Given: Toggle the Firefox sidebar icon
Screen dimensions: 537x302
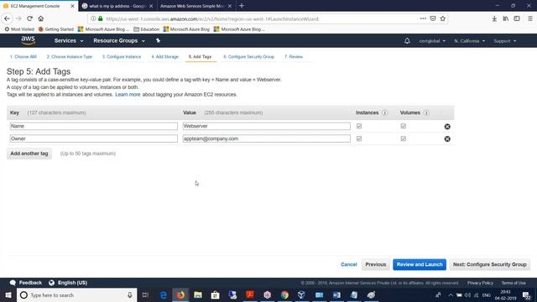Looking at the screenshot, I should pyautogui.click(x=517, y=18).
